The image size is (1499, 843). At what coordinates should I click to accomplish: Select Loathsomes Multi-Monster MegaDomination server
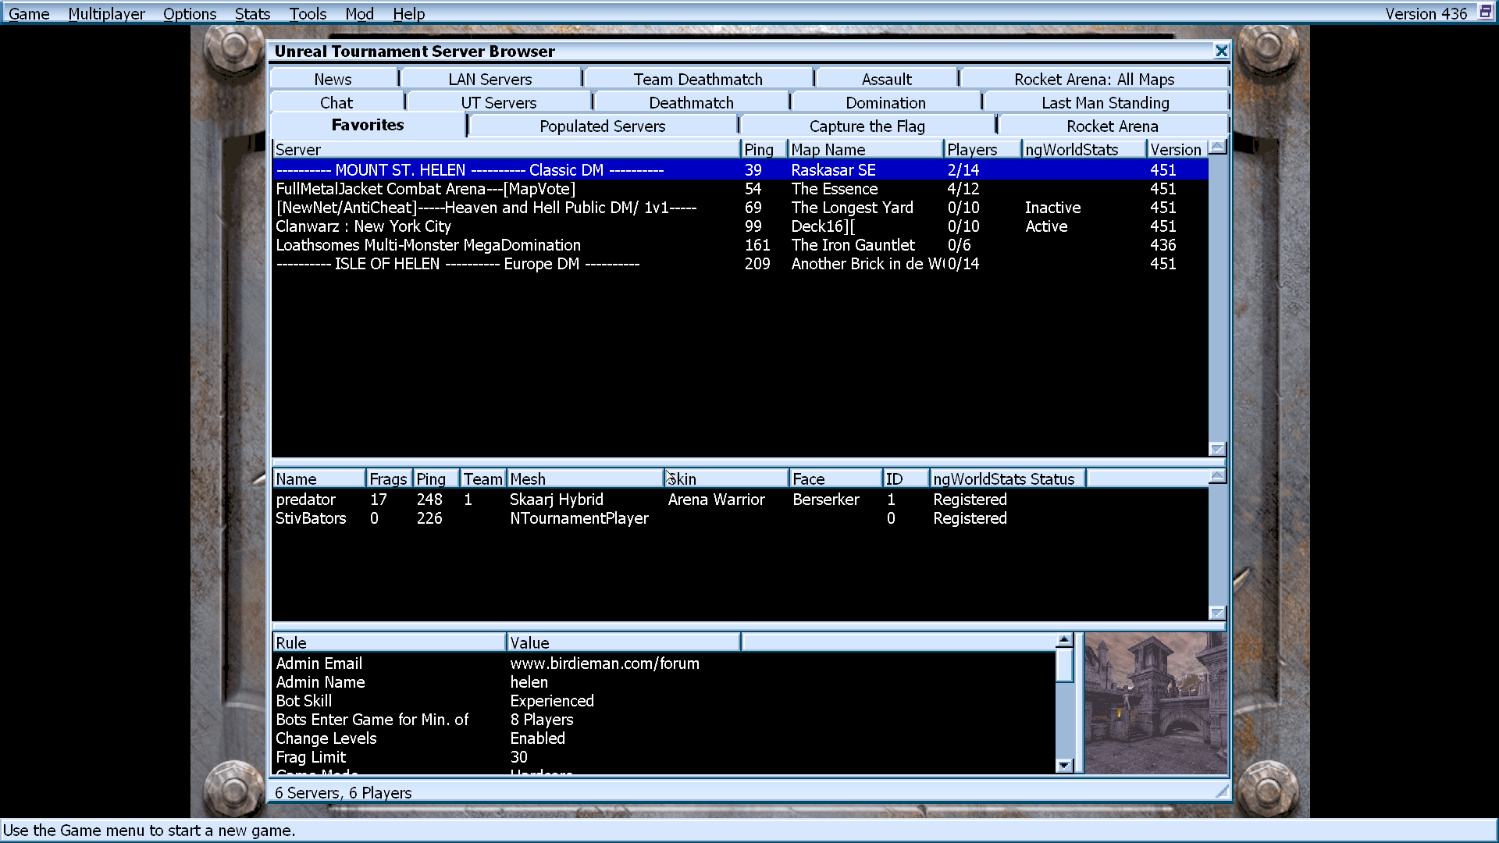tap(740, 244)
